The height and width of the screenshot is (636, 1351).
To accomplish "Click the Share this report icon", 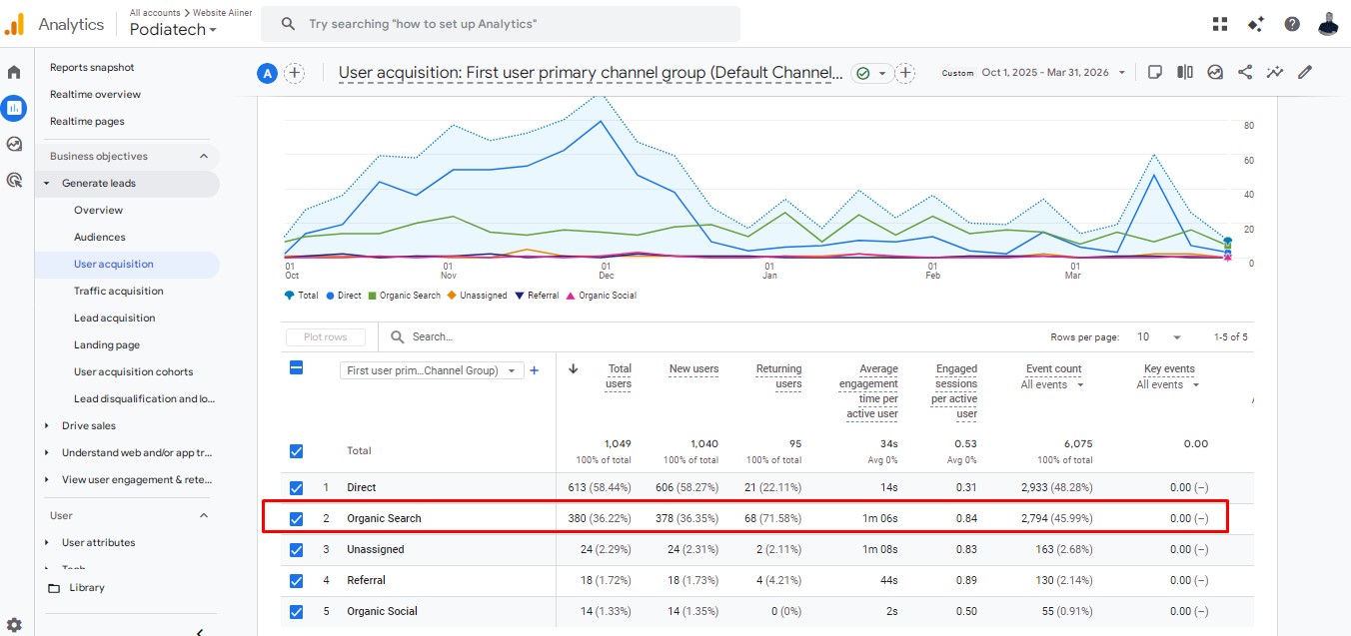I will point(1245,72).
